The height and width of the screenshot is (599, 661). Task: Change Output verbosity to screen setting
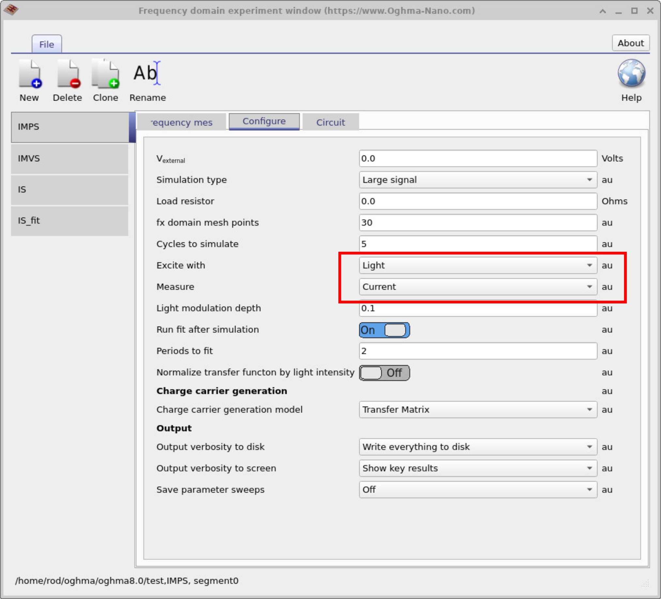(x=478, y=468)
